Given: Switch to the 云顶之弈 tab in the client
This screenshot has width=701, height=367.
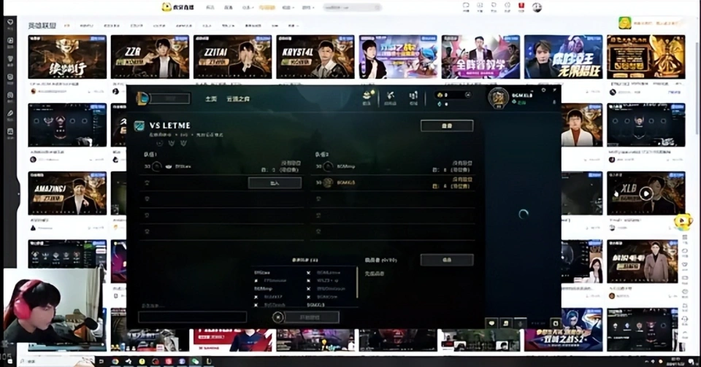Looking at the screenshot, I should pos(237,98).
